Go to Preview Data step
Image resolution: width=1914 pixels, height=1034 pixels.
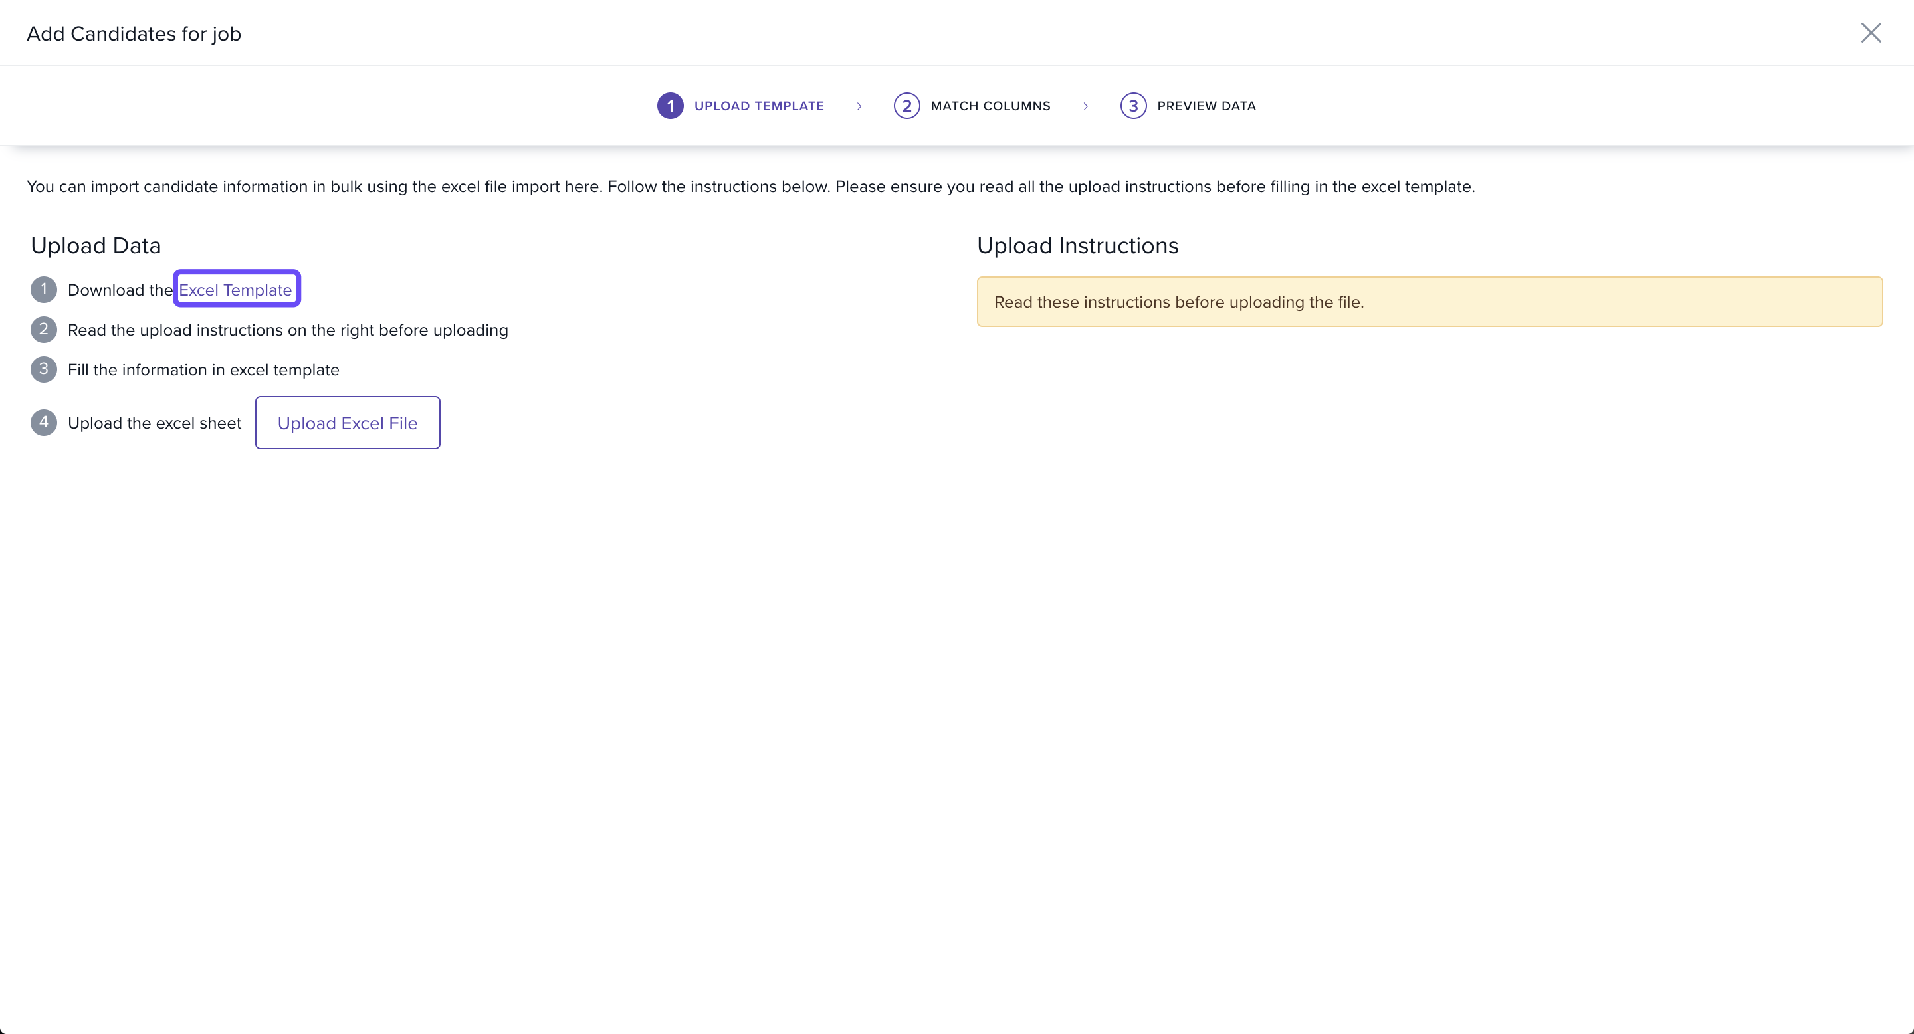(x=1206, y=106)
